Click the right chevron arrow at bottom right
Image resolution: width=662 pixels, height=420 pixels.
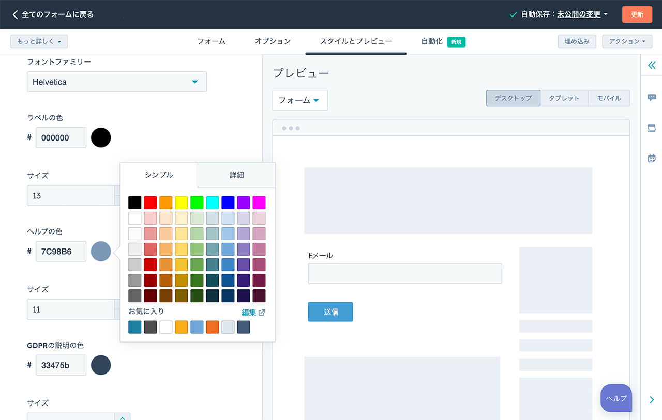[652, 399]
